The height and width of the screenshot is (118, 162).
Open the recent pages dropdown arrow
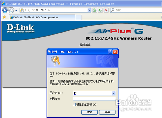16,10
